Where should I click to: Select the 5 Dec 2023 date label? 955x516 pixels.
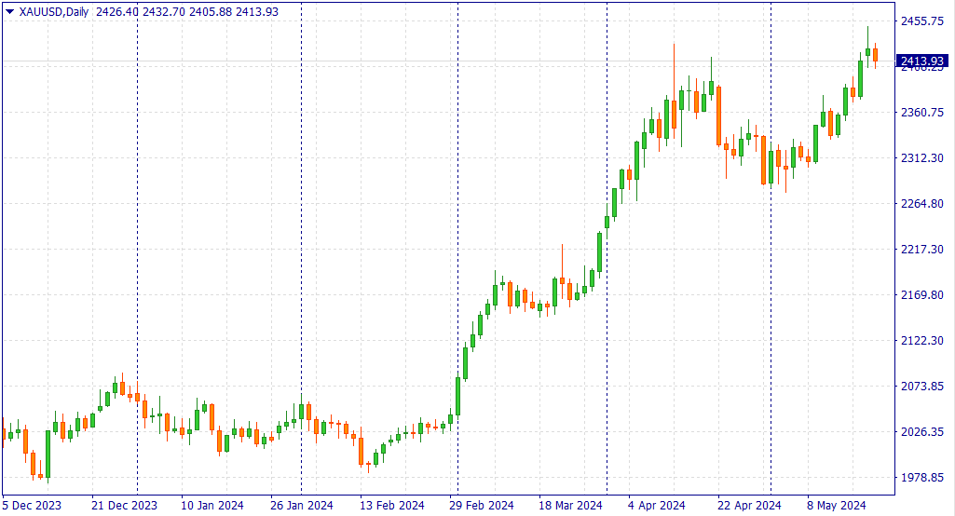33,506
